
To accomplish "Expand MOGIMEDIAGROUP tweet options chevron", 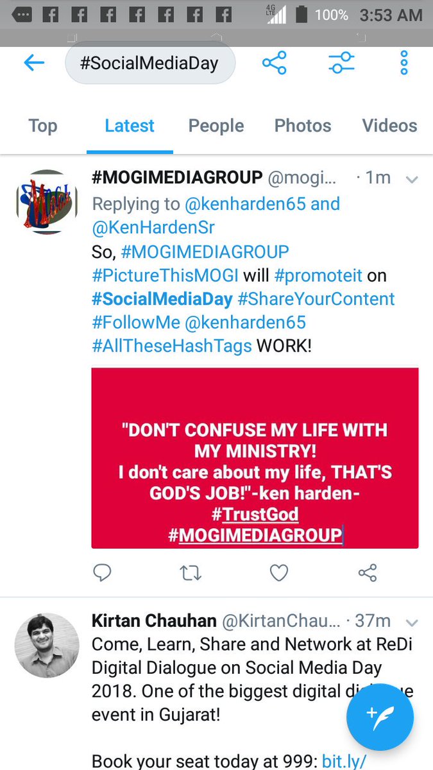I will (412, 180).
